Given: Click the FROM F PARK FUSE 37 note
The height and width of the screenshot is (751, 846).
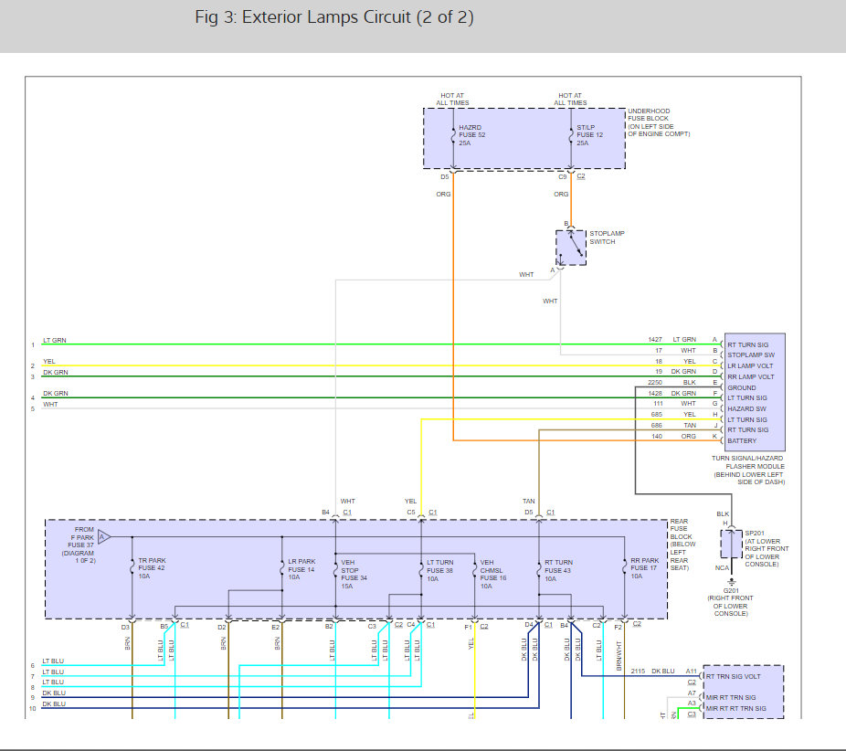Looking at the screenshot, I should click(79, 545).
